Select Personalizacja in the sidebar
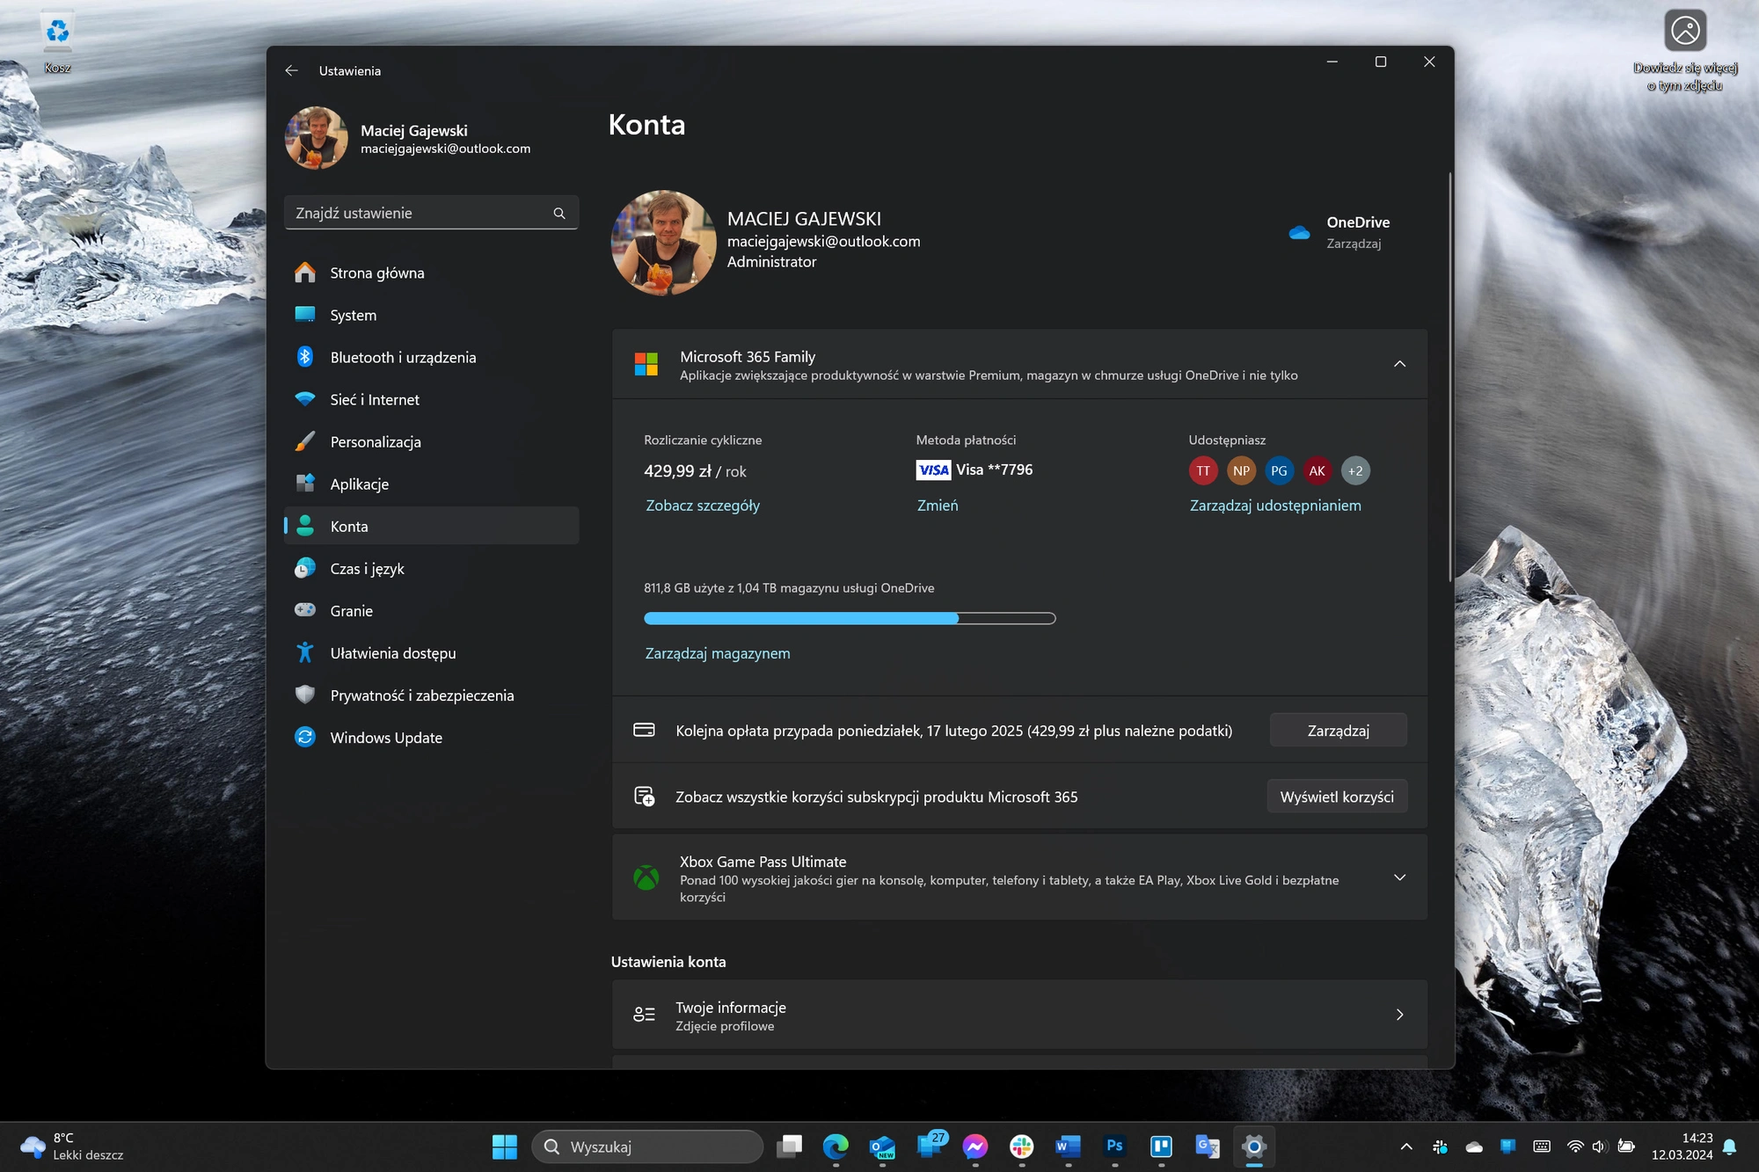This screenshot has height=1172, width=1759. click(x=431, y=442)
